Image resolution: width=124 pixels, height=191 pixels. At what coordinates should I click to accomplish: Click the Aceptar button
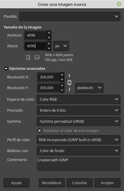pyautogui.click(x=107, y=183)
